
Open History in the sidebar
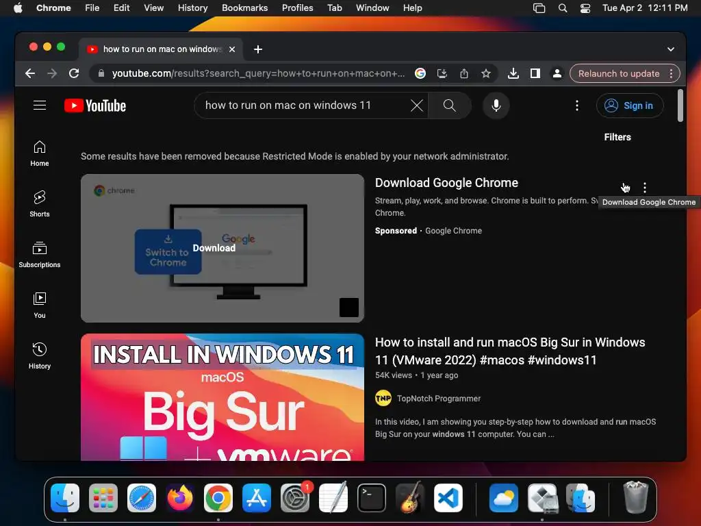pyautogui.click(x=40, y=355)
